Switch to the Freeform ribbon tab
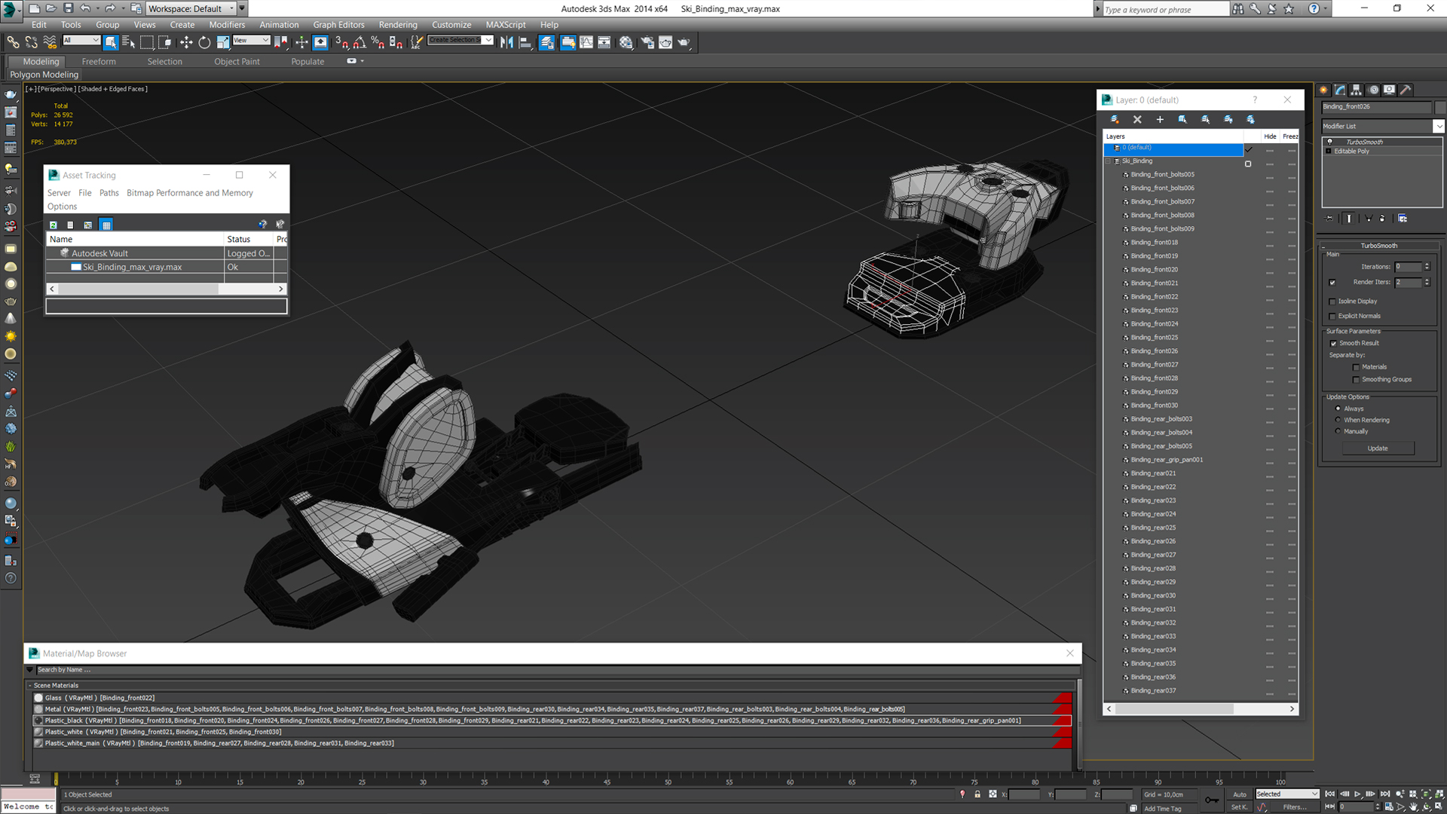 point(99,62)
